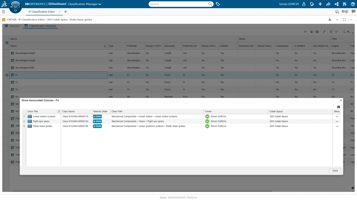Click the Class Path column header
The width and height of the screenshot is (357, 201).
[x=157, y=111]
